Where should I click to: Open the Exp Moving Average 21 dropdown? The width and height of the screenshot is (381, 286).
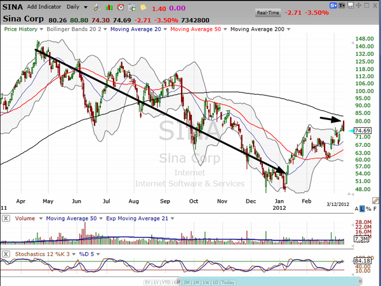pos(172,219)
